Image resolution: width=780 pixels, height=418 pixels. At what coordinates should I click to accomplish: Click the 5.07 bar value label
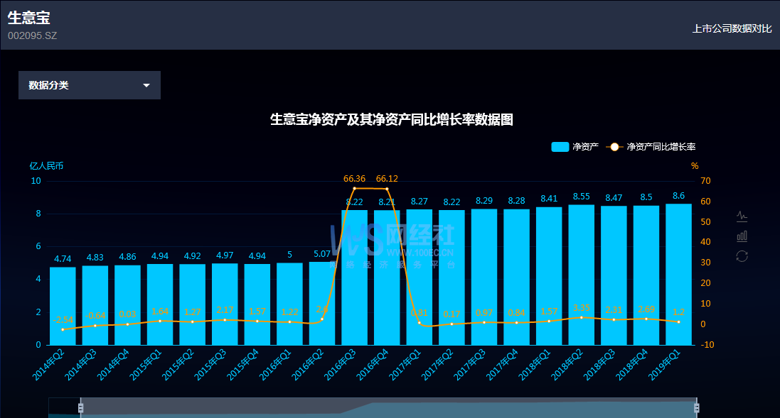coord(322,253)
